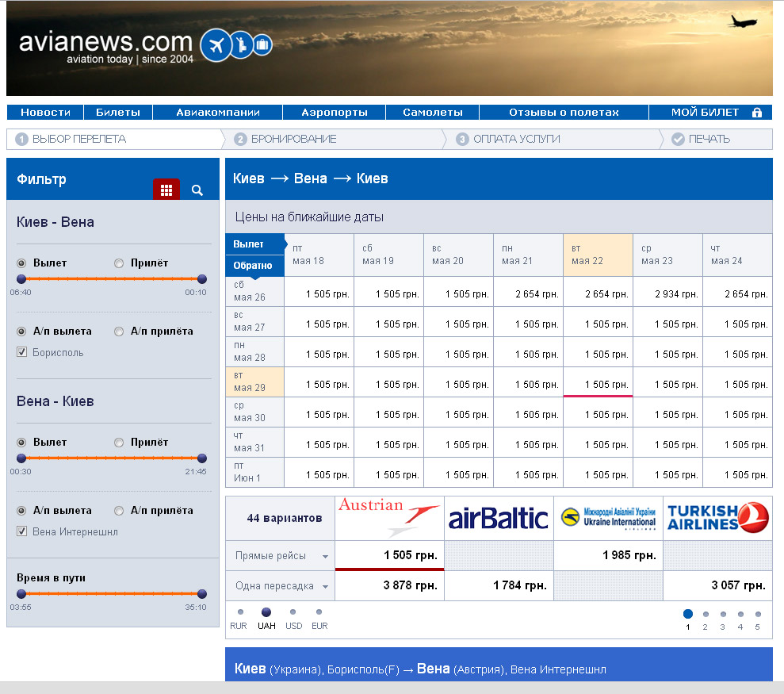Expand the Прямые рейсы dropdown arrow
Image resolution: width=784 pixels, height=694 pixels.
point(325,557)
